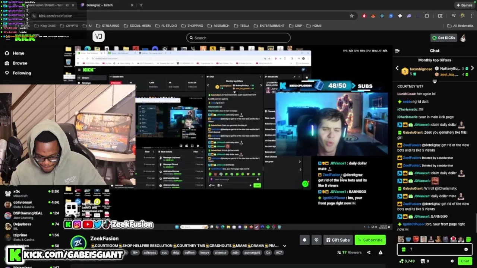
Task: Open the gift shop icon in chat footer
Action: pyautogui.click(x=423, y=261)
